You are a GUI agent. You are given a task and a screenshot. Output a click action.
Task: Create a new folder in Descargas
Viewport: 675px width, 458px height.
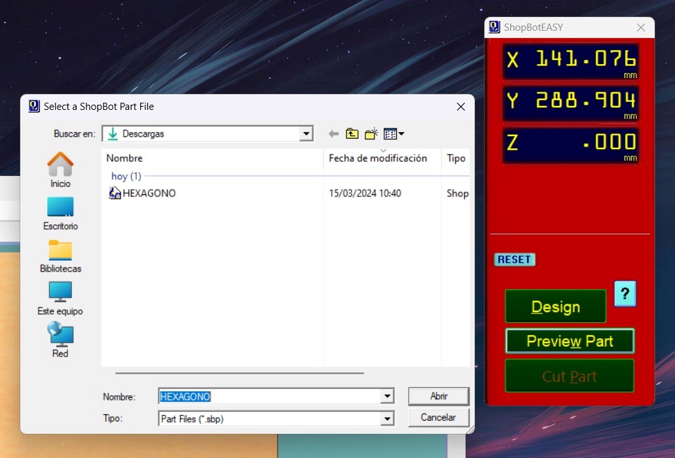pyautogui.click(x=371, y=133)
